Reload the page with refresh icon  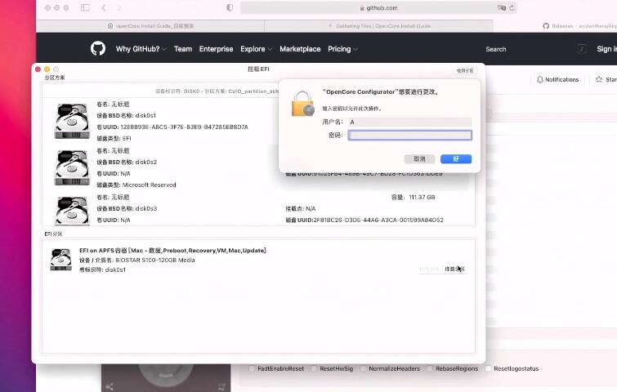click(512, 7)
